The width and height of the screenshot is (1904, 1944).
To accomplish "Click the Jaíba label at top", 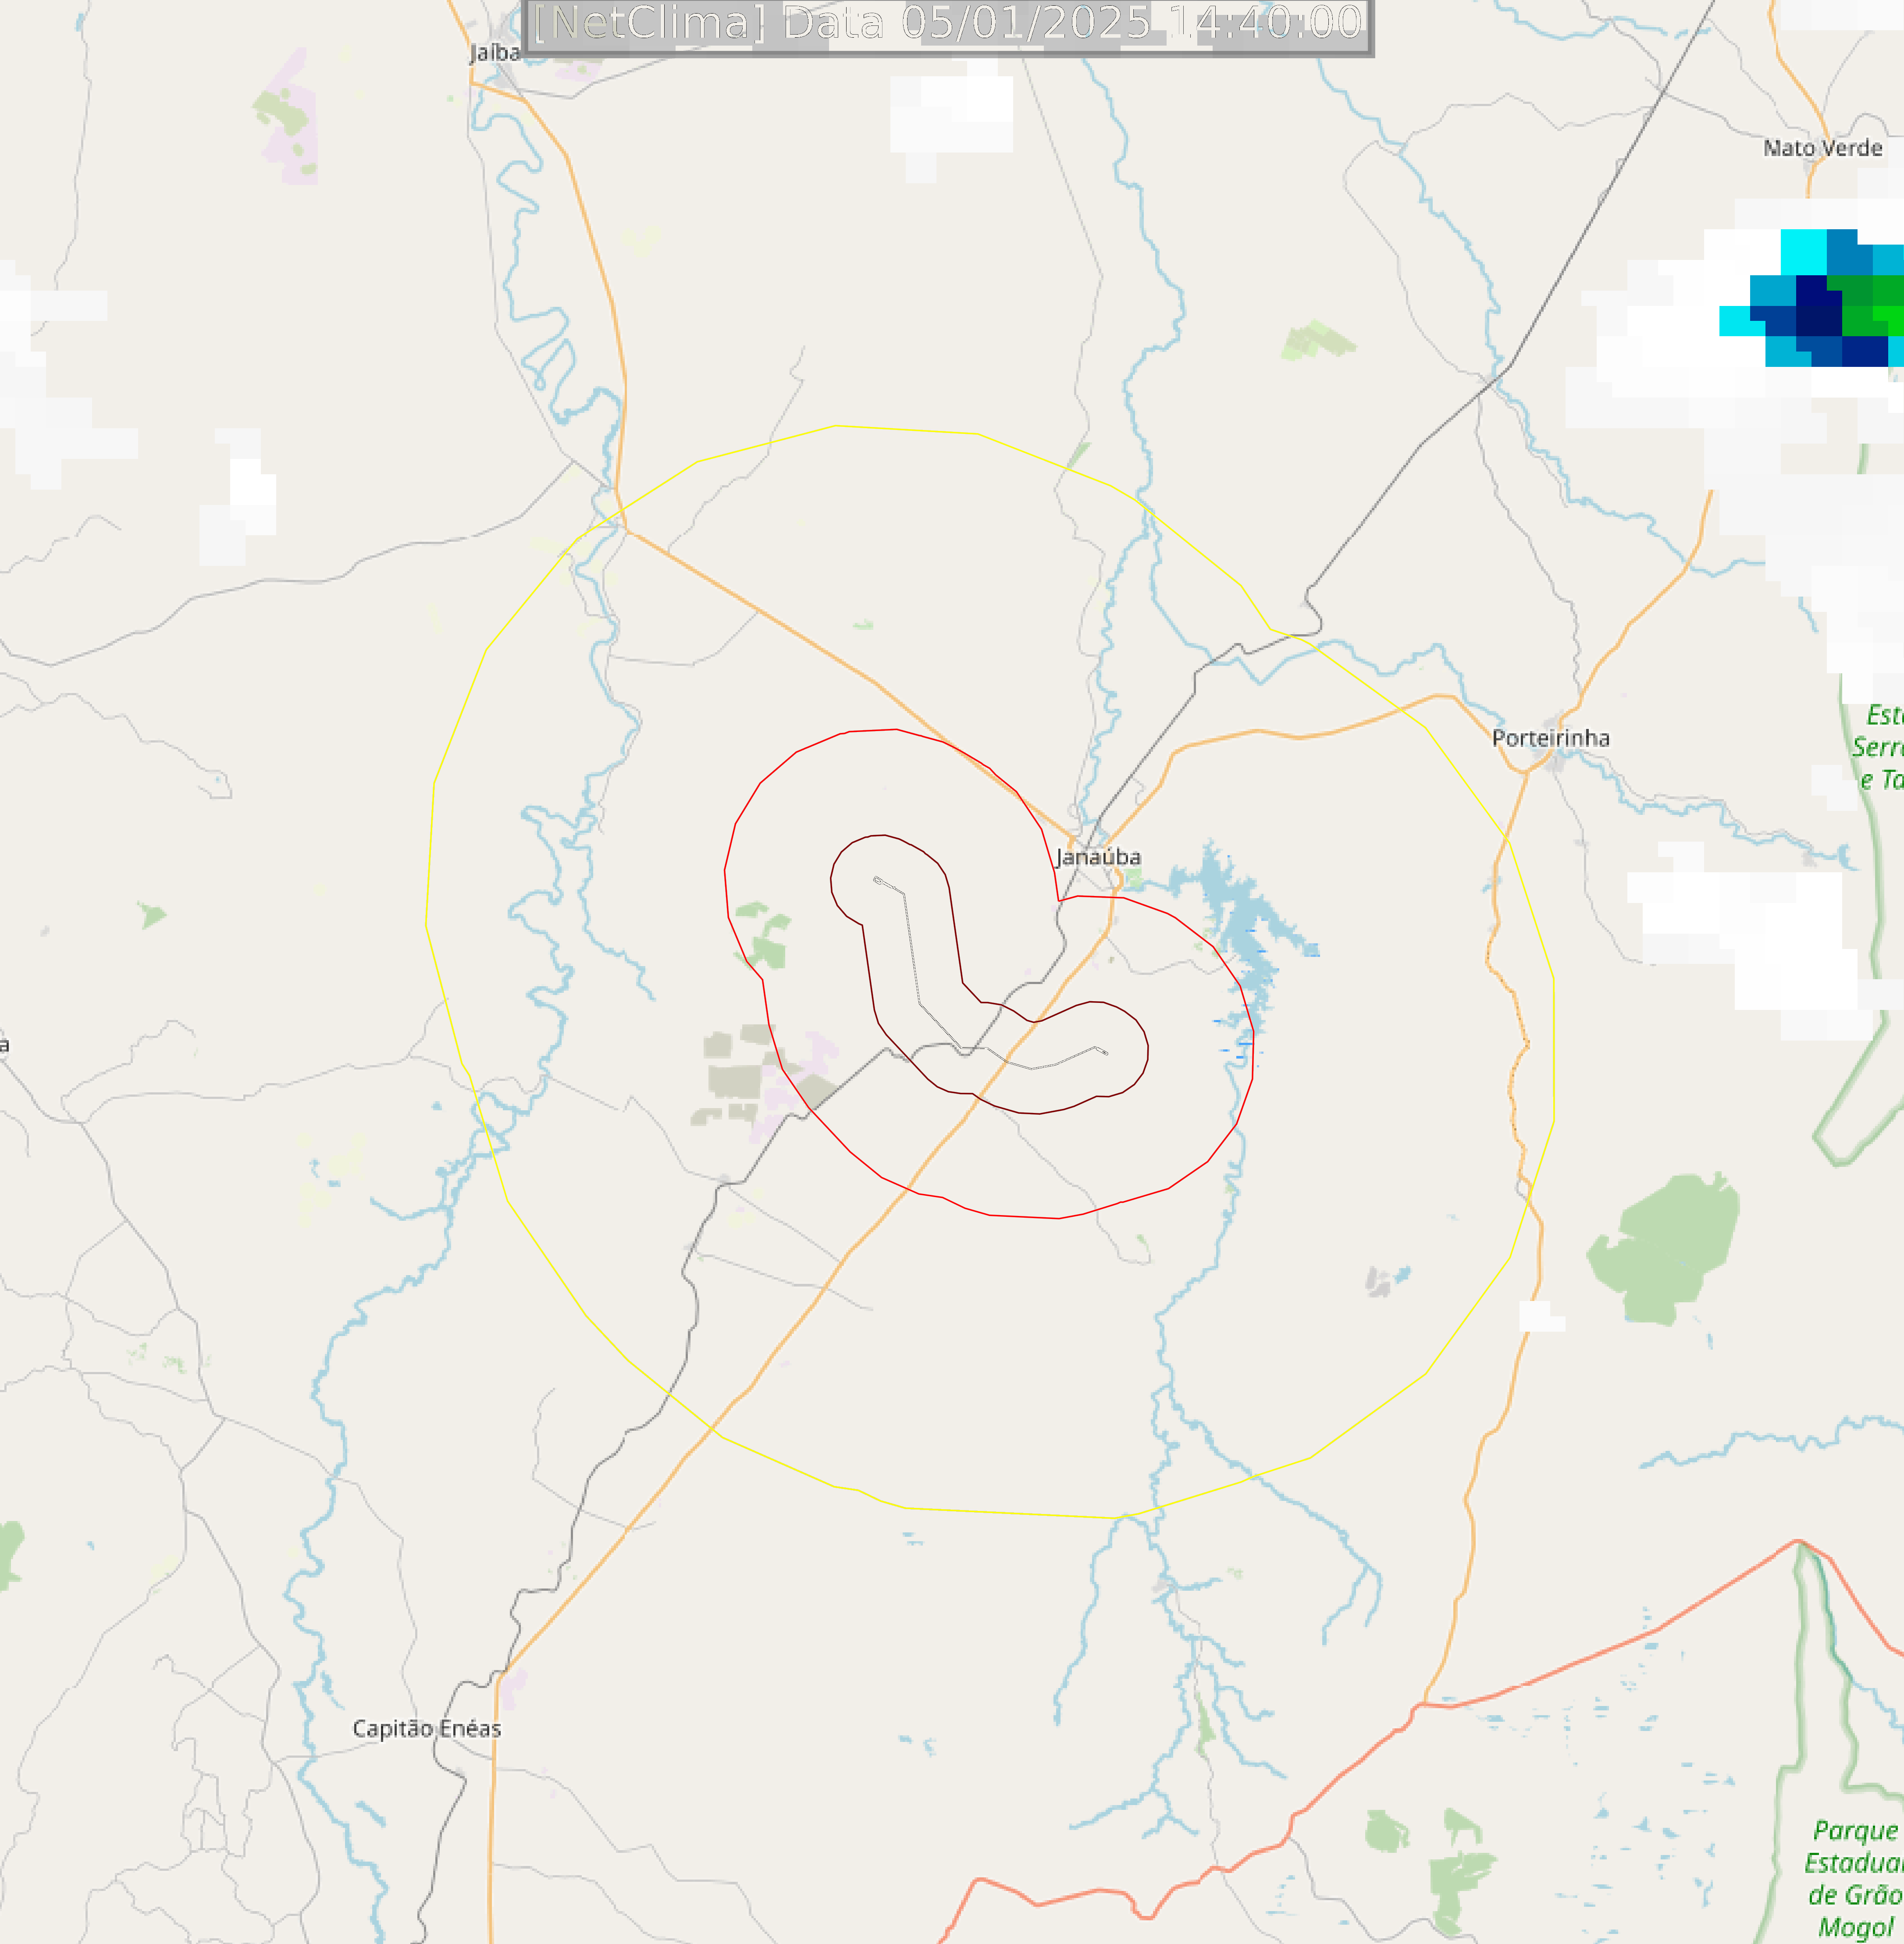I will point(495,53).
